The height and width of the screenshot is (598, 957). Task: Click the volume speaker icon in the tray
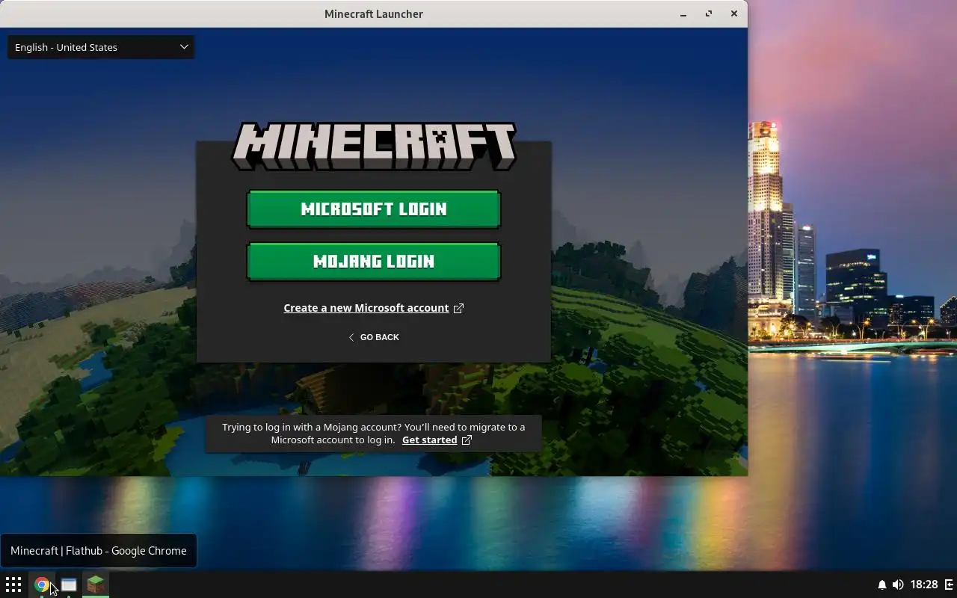tap(898, 585)
